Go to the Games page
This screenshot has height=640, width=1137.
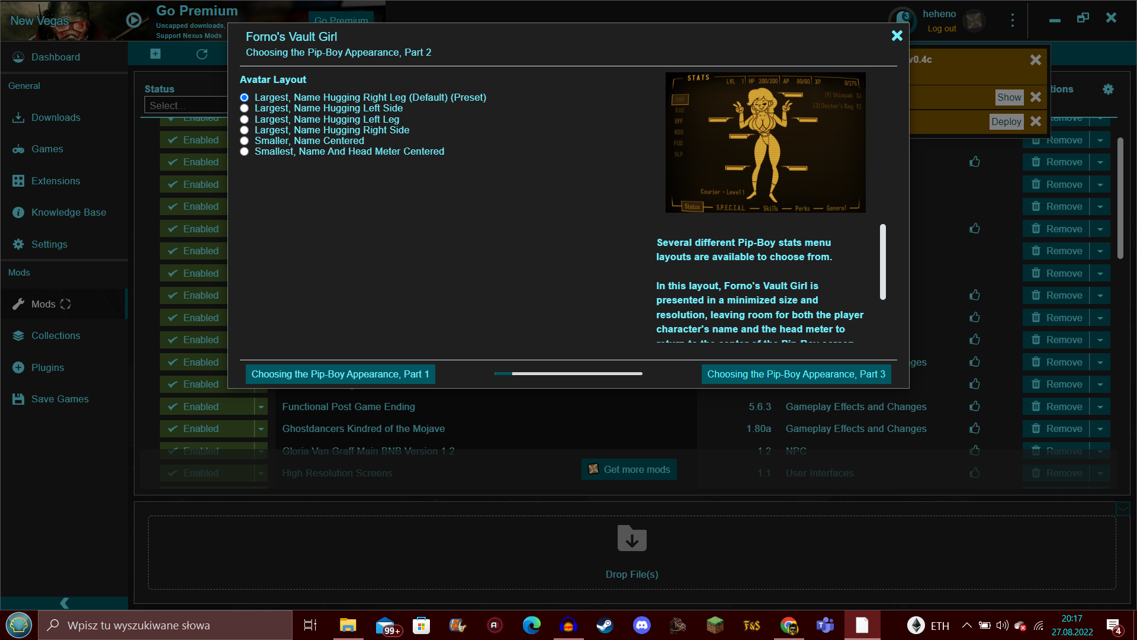(47, 149)
